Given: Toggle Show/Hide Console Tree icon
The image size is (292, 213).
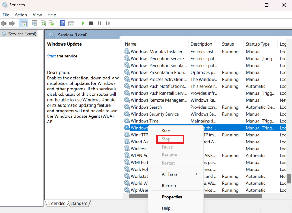Looking at the screenshot, I should 24,23.
